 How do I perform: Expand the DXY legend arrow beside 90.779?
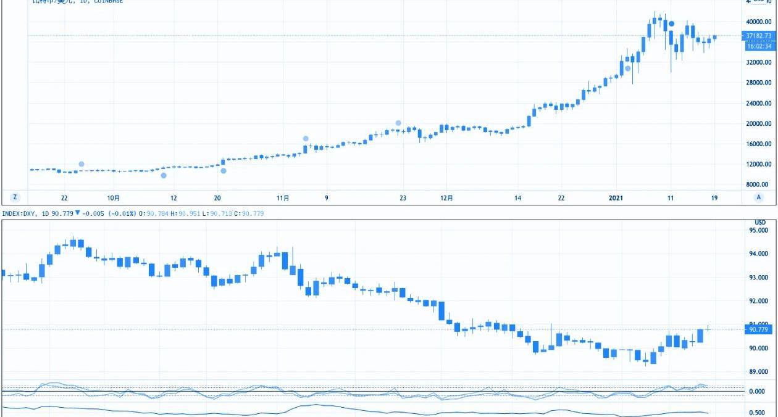77,213
